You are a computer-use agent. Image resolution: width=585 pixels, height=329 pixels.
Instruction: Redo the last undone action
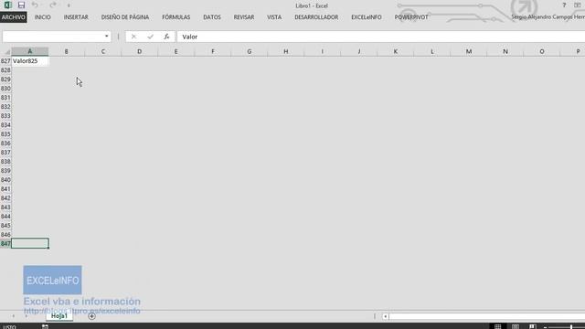[53, 5]
